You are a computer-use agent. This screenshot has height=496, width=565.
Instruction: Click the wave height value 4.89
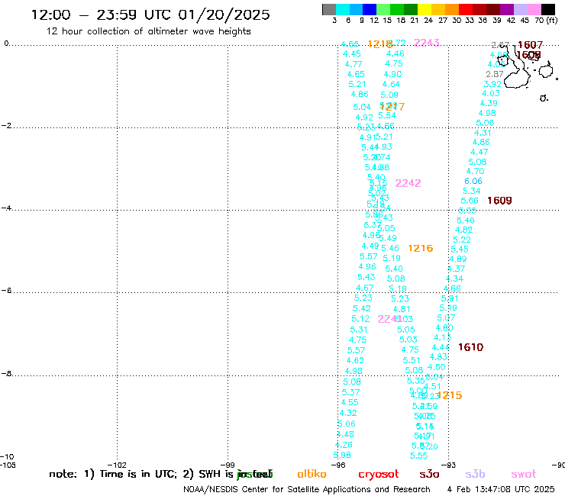click(457, 259)
